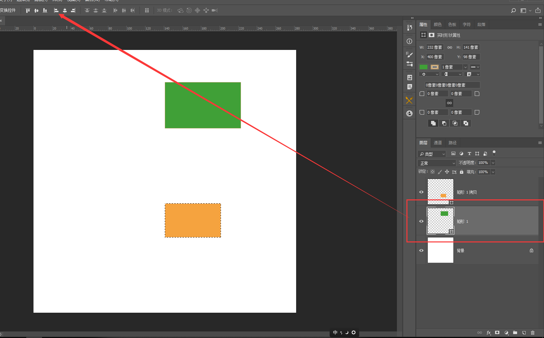This screenshot has height=338, width=544.
Task: Click the Create new layer icon
Action: pyautogui.click(x=524, y=333)
